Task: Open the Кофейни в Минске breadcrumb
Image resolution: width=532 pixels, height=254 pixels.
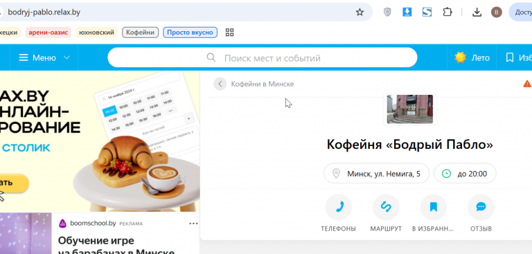Action: [x=263, y=84]
